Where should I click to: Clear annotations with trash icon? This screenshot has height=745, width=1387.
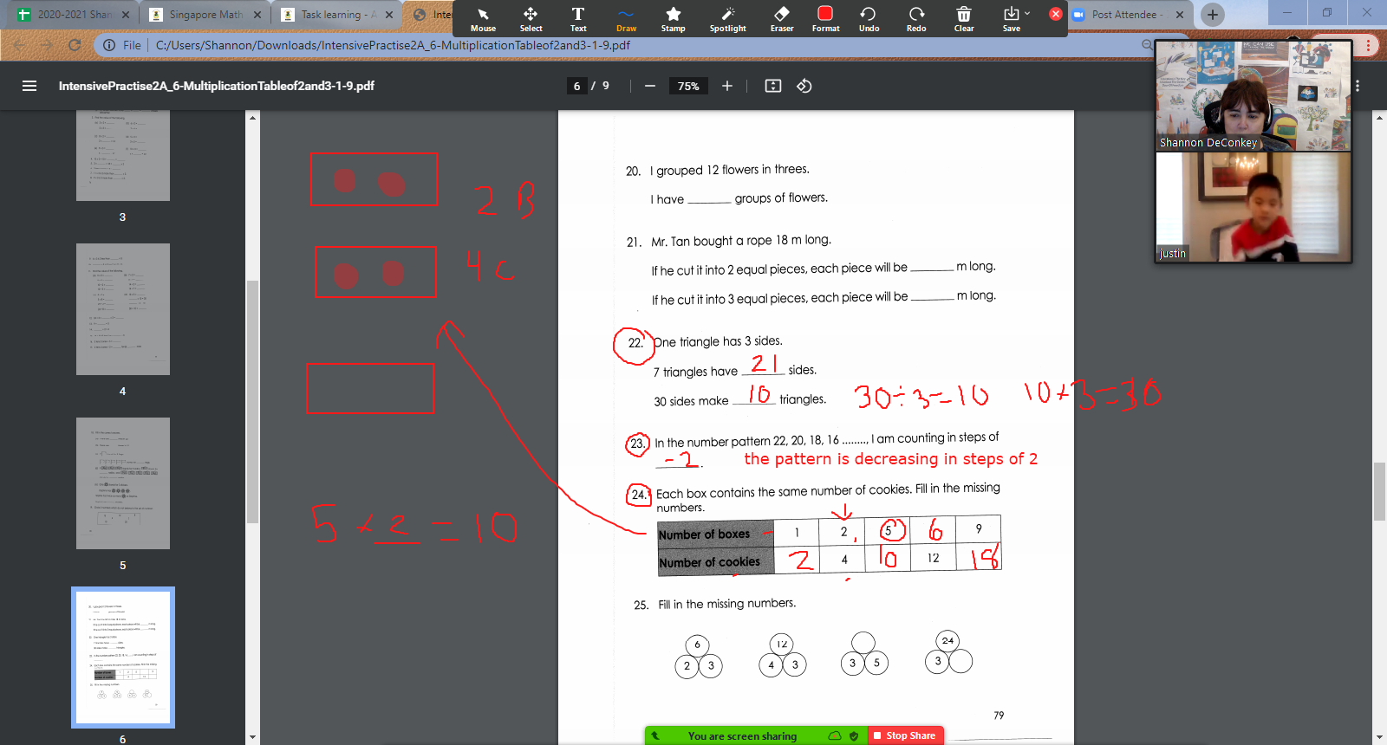[x=964, y=19]
